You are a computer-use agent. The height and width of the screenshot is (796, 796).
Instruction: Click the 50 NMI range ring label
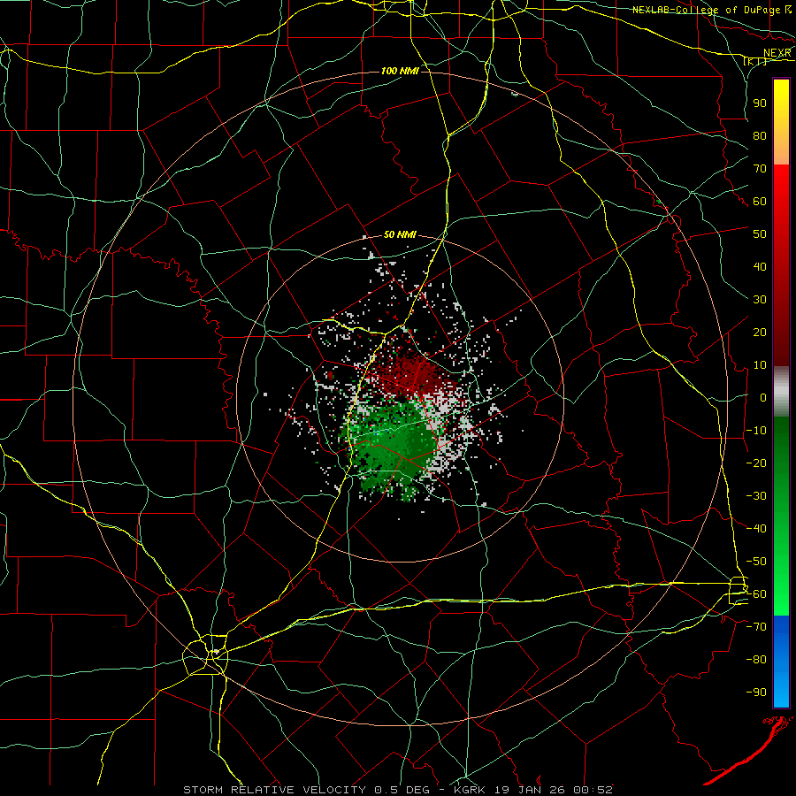pos(400,234)
